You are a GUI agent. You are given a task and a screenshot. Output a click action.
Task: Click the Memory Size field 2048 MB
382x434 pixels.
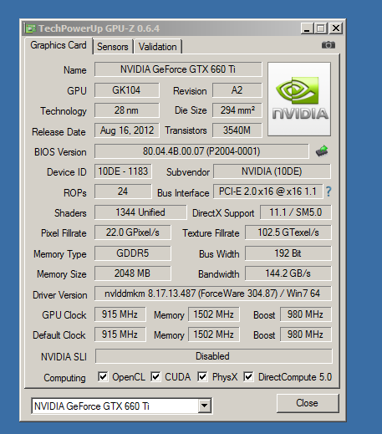click(x=133, y=273)
